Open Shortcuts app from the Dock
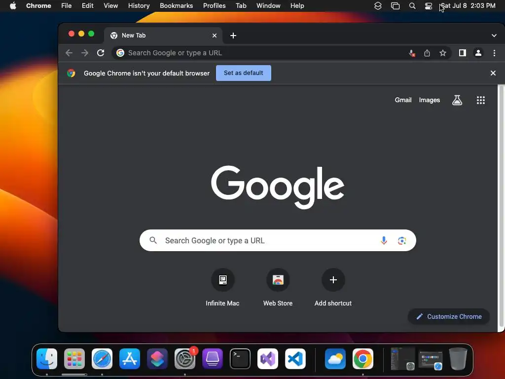Screen dimensions: 505x379 pyautogui.click(x=157, y=359)
